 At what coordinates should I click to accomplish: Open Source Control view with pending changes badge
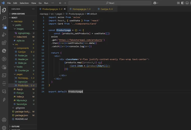[x=4, y=26]
